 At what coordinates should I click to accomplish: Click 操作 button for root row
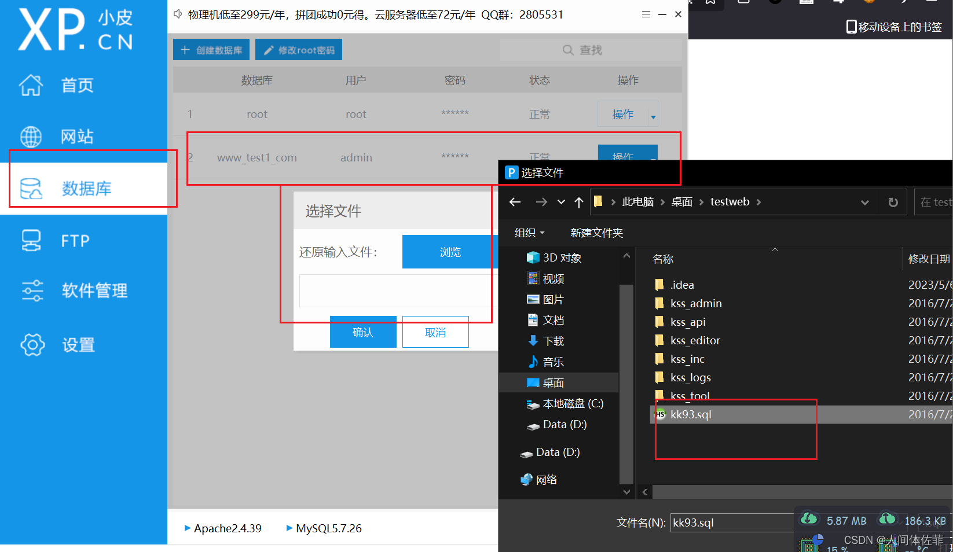[623, 114]
